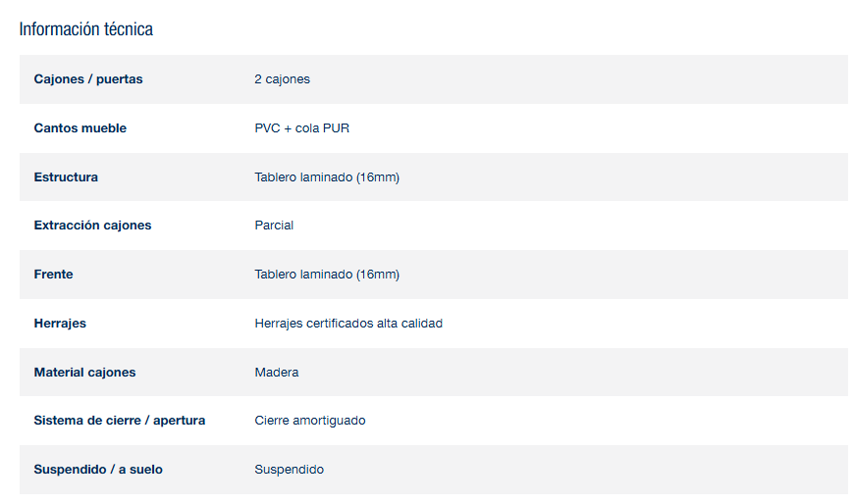
Task: Click the word calidad in Herrajes value
Action: click(x=420, y=324)
